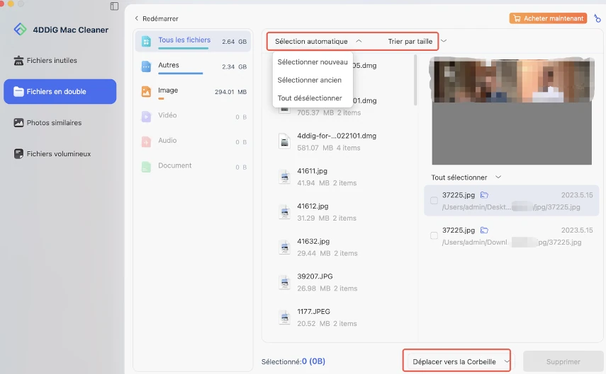Reveal Downloads 37225.jpg with folder icon
Viewport: 606px width, 374px height.
pos(484,230)
